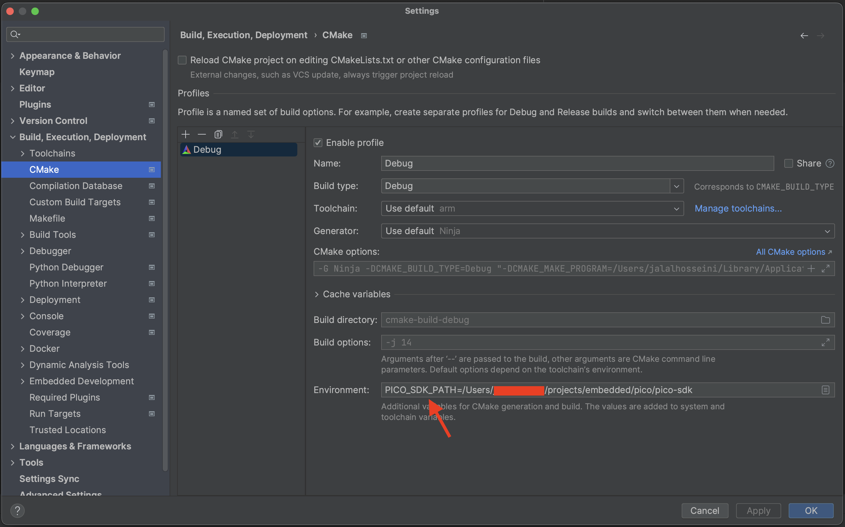Open environment variables editor icon
This screenshot has width=845, height=527.
click(x=825, y=390)
